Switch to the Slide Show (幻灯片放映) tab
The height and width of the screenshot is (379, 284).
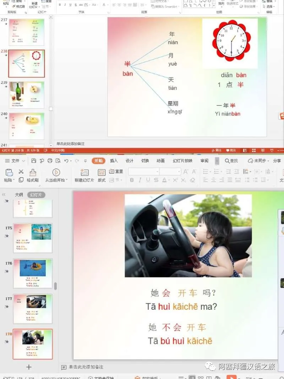coord(182,161)
